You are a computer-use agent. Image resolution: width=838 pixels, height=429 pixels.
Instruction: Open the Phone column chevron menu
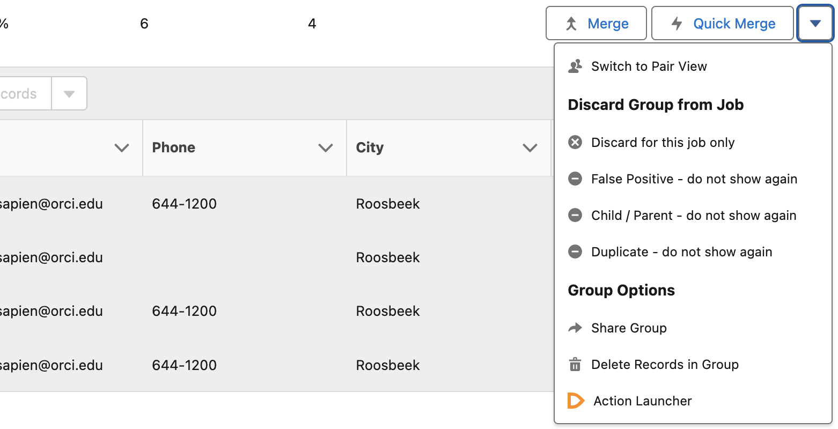tap(326, 148)
